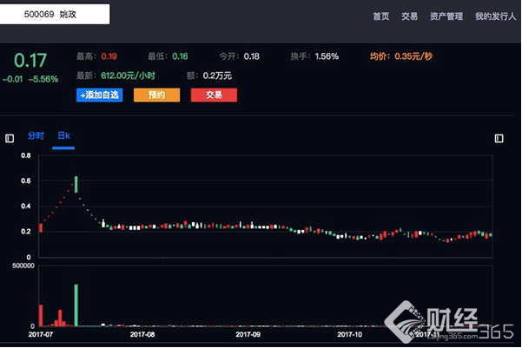Click the 0.8 price axis label
The height and width of the screenshot is (348, 522).
click(26, 155)
